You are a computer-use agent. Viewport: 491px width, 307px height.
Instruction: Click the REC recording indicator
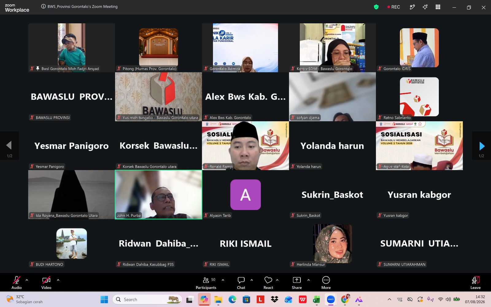[394, 7]
